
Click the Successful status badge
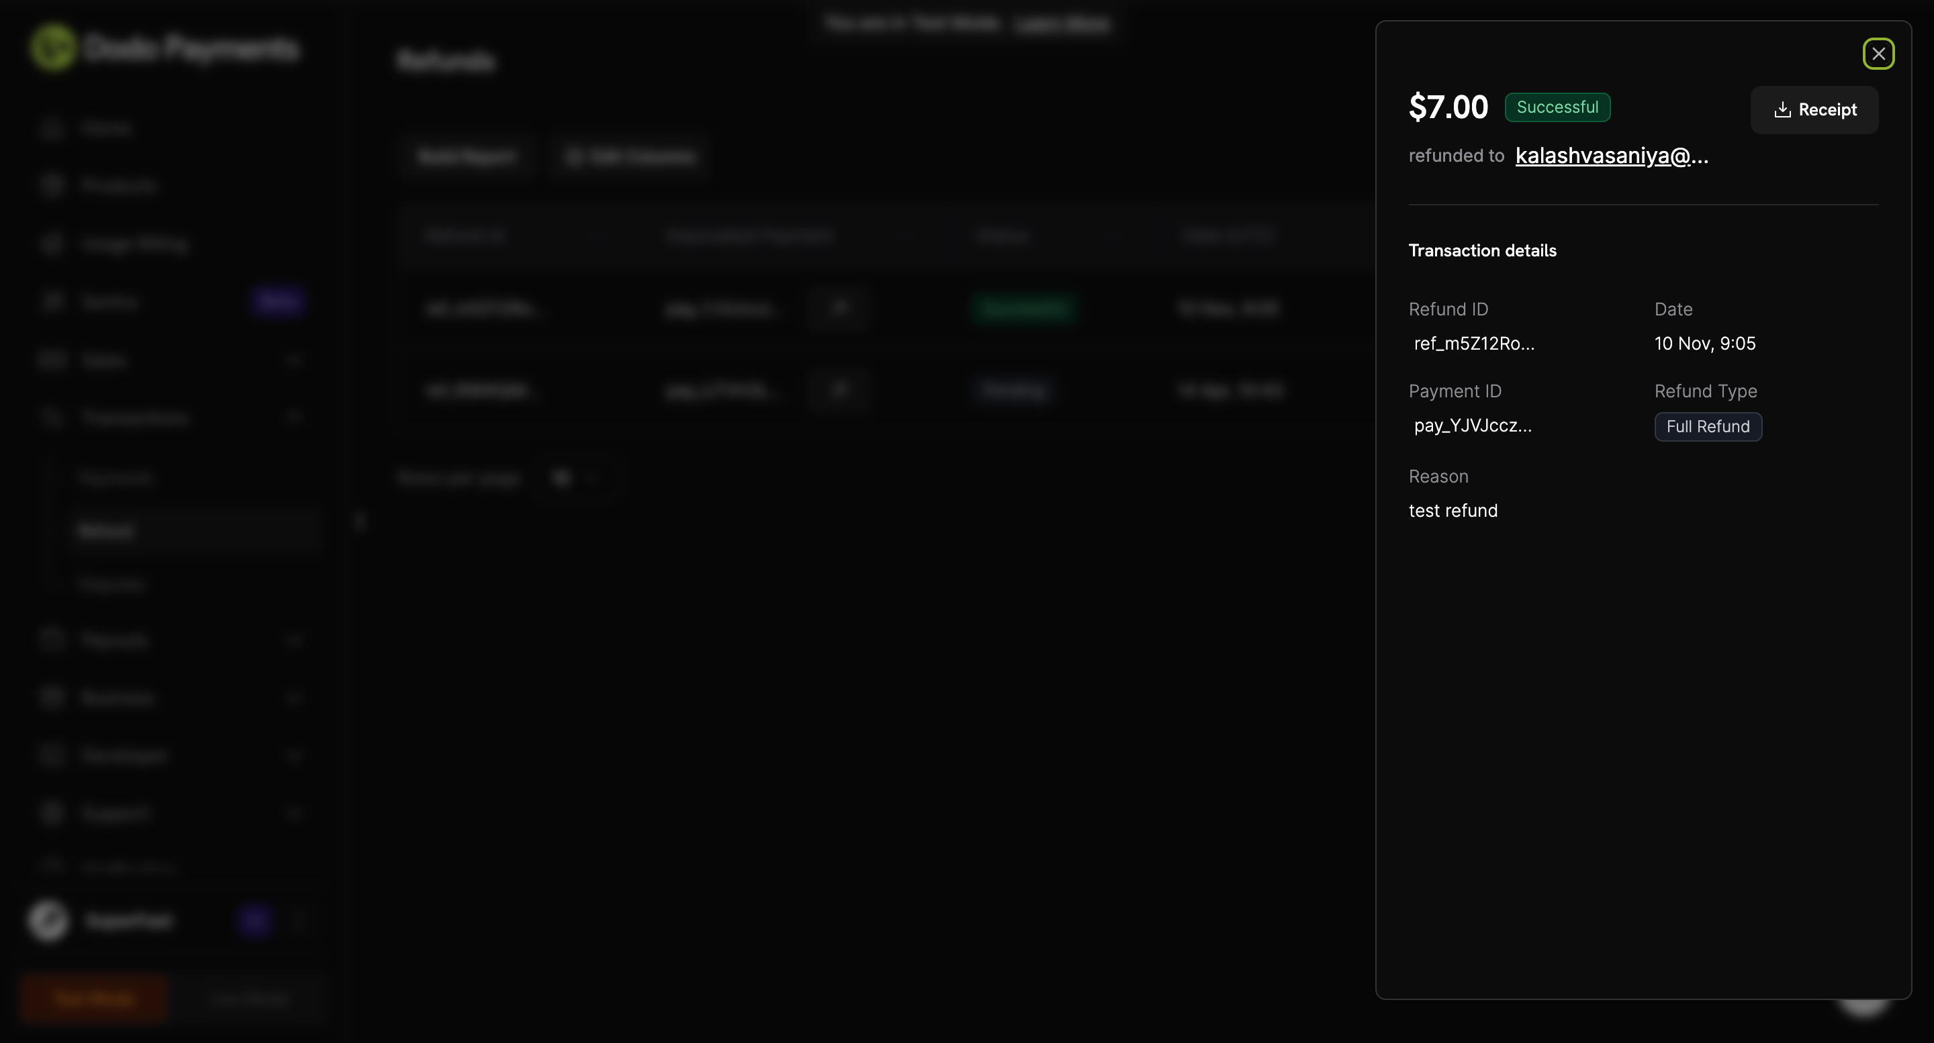click(x=1557, y=107)
